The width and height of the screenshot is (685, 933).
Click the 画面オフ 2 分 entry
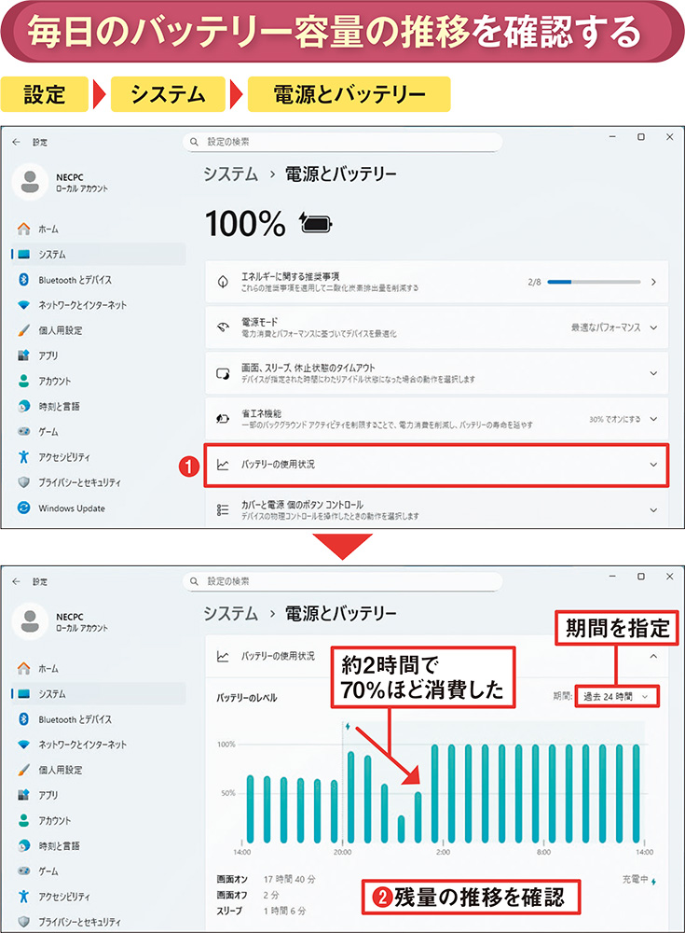coord(248,895)
